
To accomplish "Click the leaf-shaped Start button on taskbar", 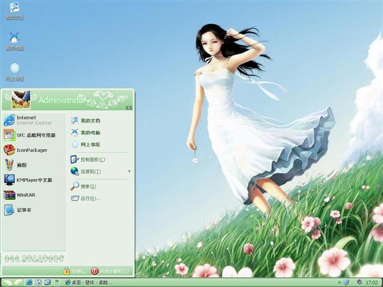I will click(13, 283).
